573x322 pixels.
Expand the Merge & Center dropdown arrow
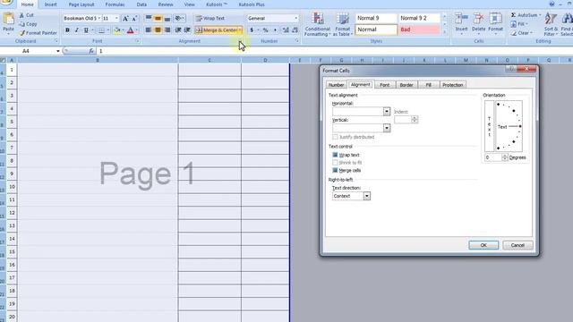240,30
